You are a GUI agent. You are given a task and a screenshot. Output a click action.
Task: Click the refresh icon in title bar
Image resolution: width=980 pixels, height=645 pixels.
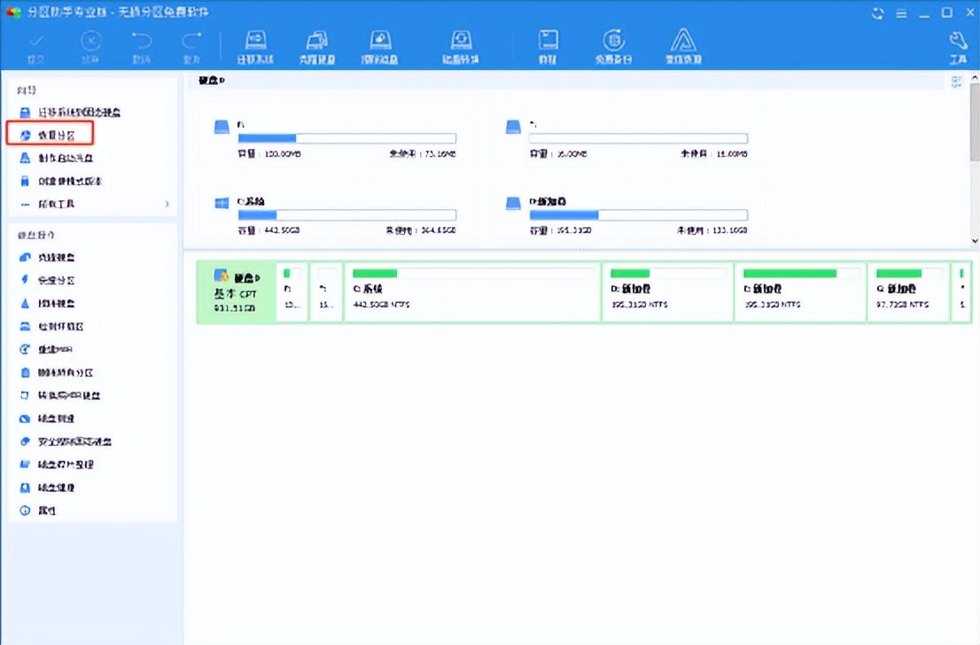[878, 12]
